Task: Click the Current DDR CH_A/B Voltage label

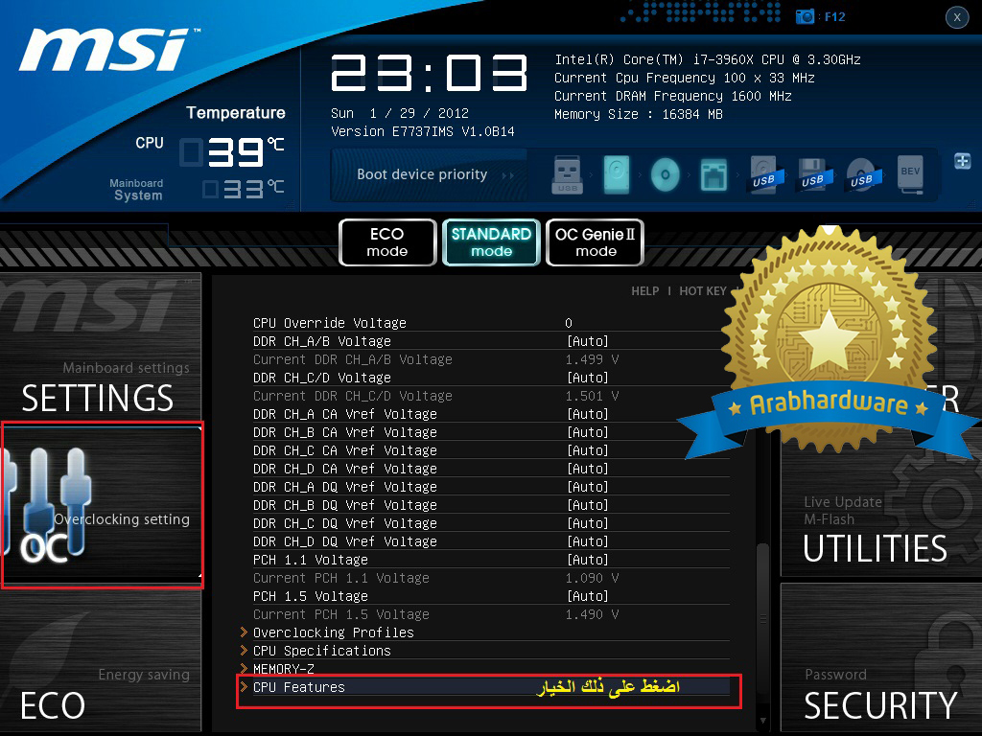Action: pyautogui.click(x=353, y=359)
